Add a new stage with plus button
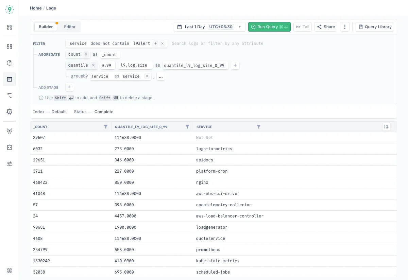 [x=70, y=87]
